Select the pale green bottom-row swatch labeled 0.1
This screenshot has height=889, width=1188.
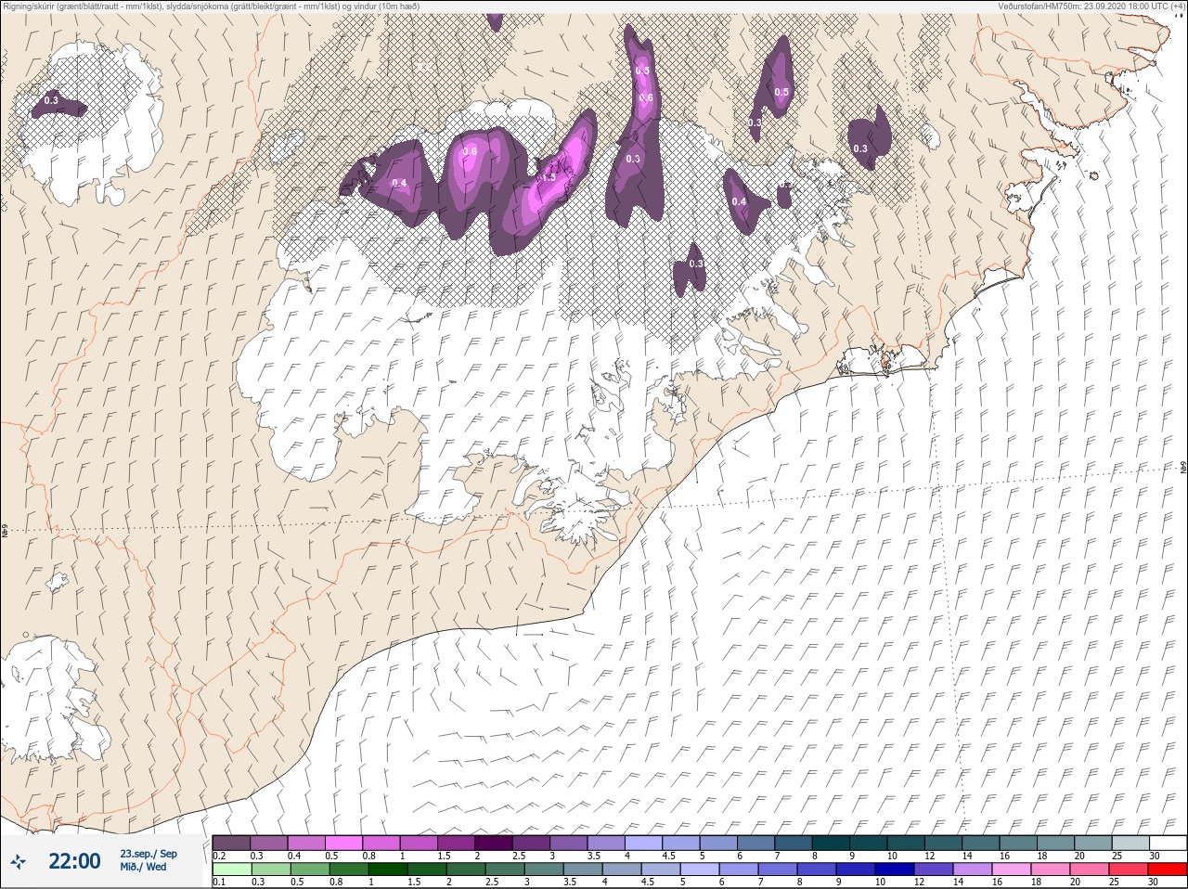tap(231, 870)
